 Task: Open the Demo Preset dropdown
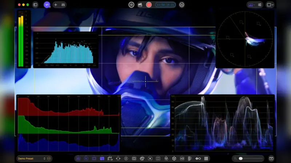coord(32,159)
